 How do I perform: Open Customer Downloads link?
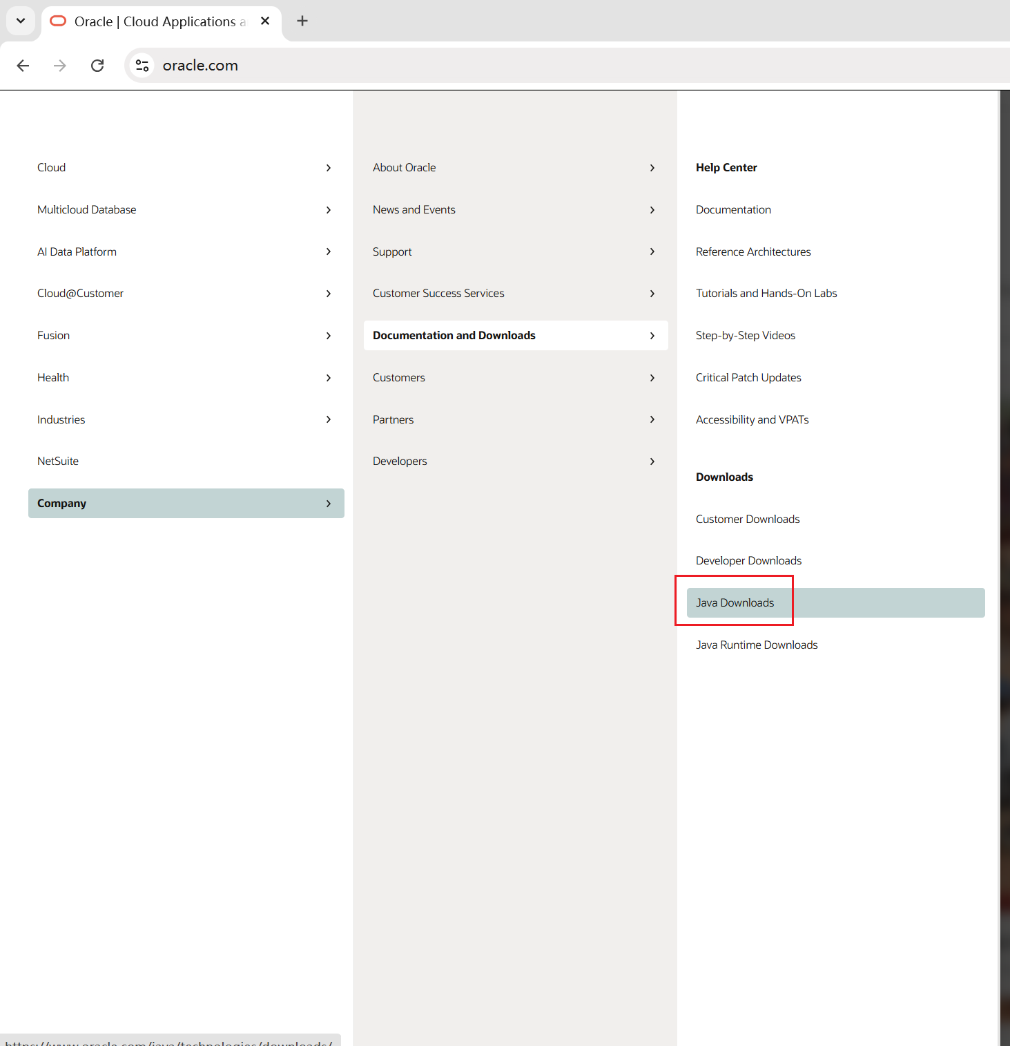pyautogui.click(x=748, y=520)
